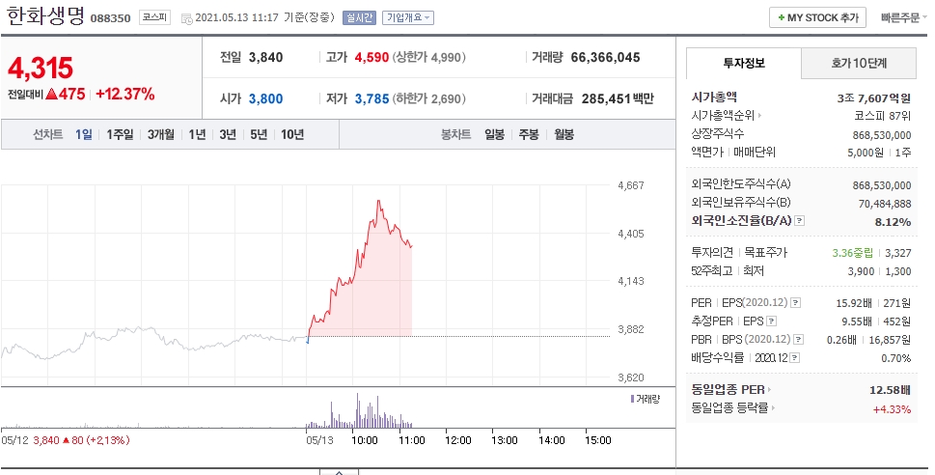
Task: Click timestamp 2021.05.13 11:17
Action: pyautogui.click(x=236, y=18)
